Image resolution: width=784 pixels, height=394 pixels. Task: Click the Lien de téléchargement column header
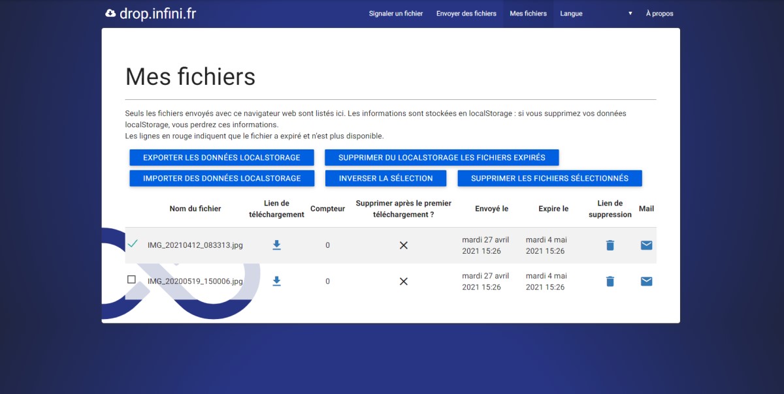[x=277, y=209]
